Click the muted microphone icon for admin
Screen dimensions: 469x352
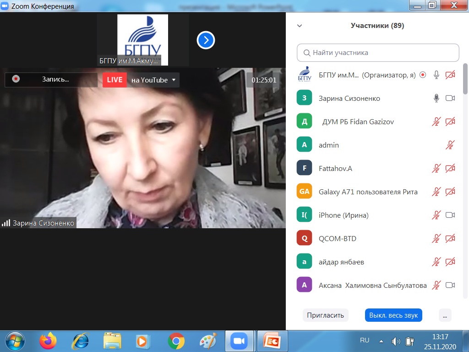point(450,145)
